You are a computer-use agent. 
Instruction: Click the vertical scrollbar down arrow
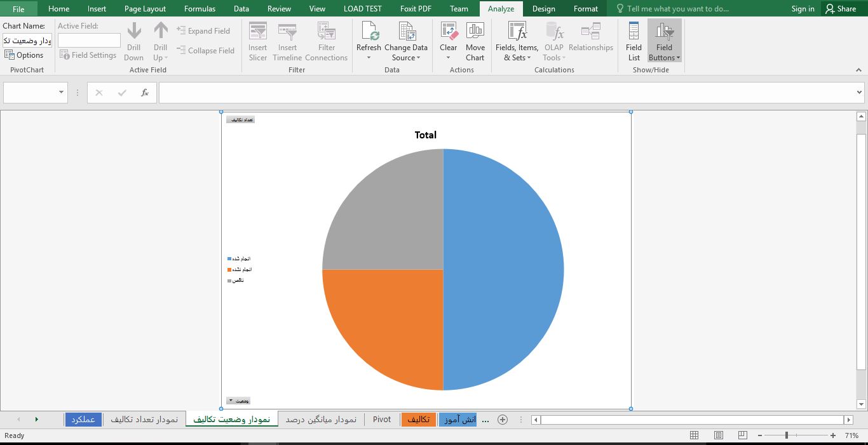coord(862,404)
